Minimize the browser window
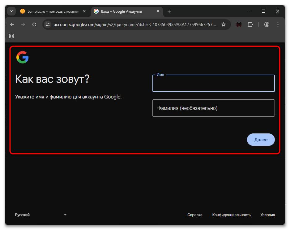This screenshot has width=290, height=230. pos(249,11)
